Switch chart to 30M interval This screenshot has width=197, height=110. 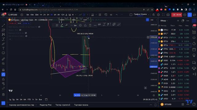(37, 15)
